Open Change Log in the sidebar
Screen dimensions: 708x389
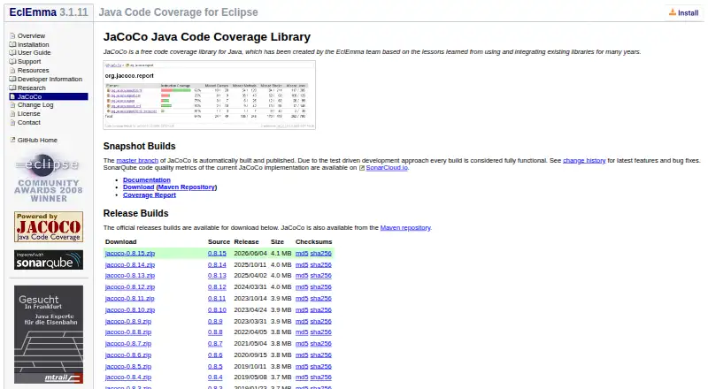pyautogui.click(x=35, y=105)
